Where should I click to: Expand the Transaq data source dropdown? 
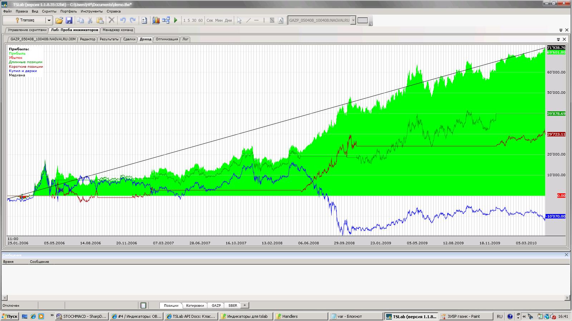click(x=49, y=20)
